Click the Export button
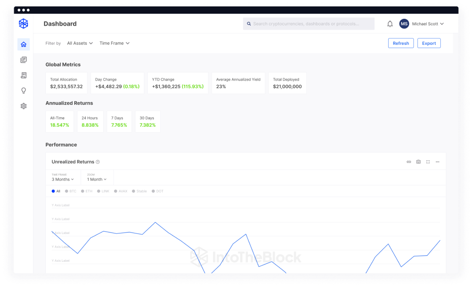The height and width of the screenshot is (287, 472). click(x=429, y=43)
